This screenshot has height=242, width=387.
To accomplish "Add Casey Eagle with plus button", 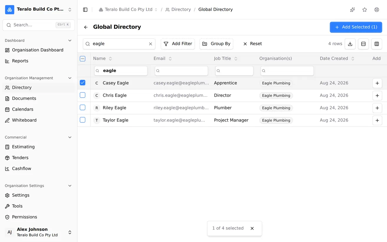I will 377,83.
